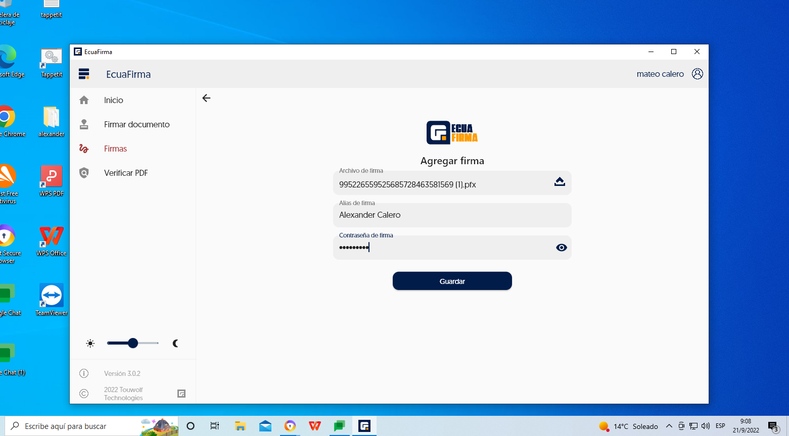Click the copyright icon
This screenshot has height=436, width=789.
[84, 394]
